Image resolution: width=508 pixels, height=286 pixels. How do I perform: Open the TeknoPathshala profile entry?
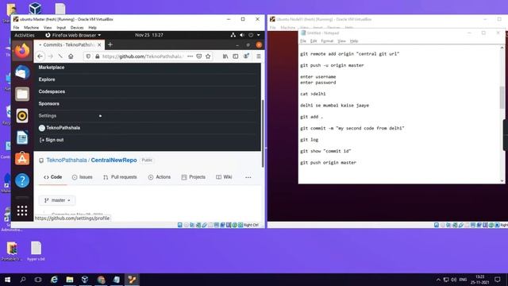[60, 128]
